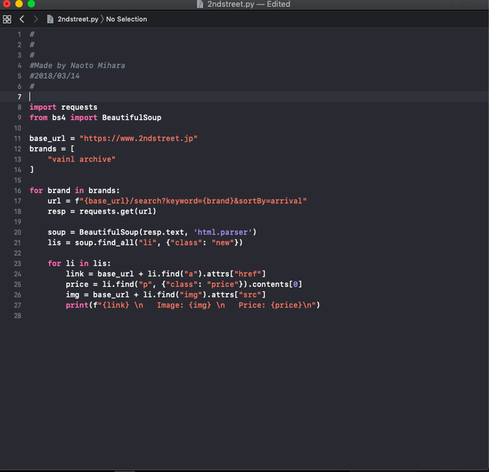Place cursor on 'vainl archive' string
Viewport: 489px width, 472px height.
pyautogui.click(x=81, y=159)
